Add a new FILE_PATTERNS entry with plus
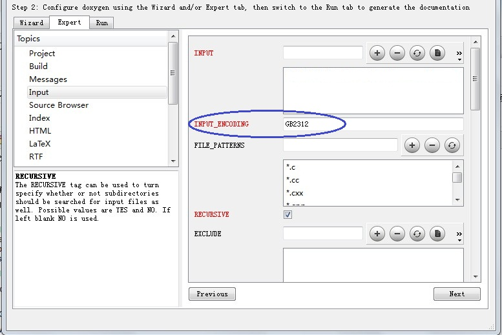This screenshot has width=502, height=335. pyautogui.click(x=412, y=145)
